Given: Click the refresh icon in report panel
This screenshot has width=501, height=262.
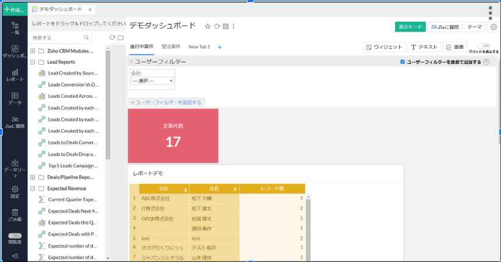Looking at the screenshot, I should click(112, 38).
